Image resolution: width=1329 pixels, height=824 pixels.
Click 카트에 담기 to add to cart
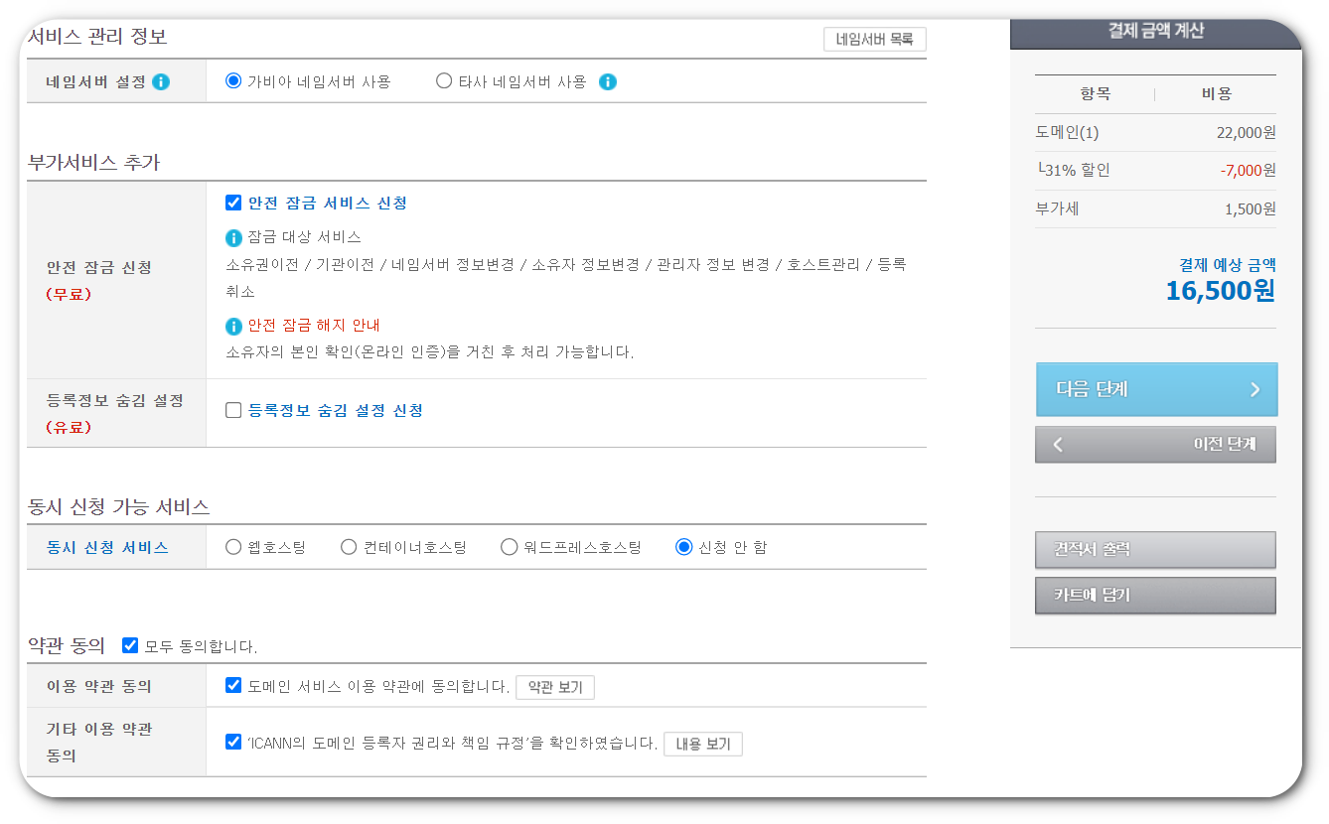tap(1155, 596)
